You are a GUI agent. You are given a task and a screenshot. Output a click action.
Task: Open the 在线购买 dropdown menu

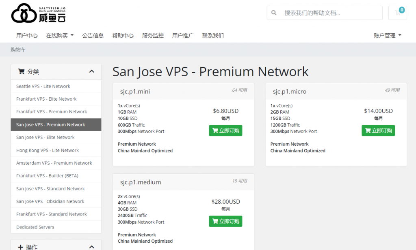click(60, 35)
